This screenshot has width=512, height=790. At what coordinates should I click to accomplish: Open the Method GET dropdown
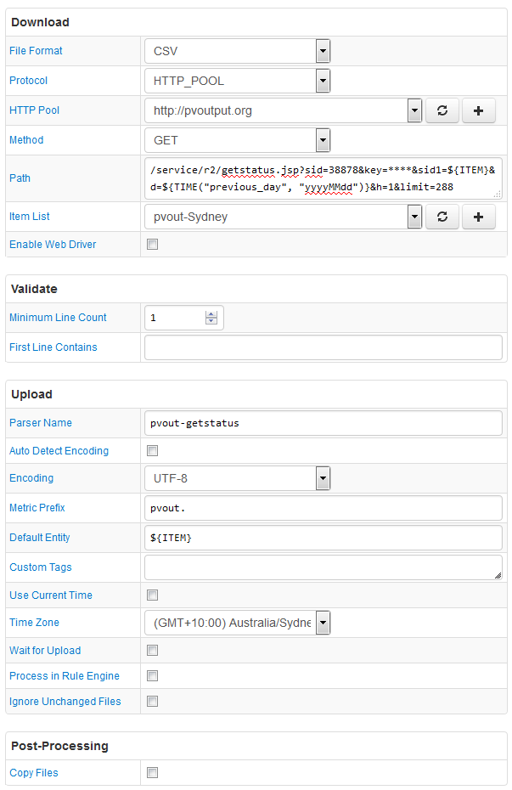coord(237,140)
